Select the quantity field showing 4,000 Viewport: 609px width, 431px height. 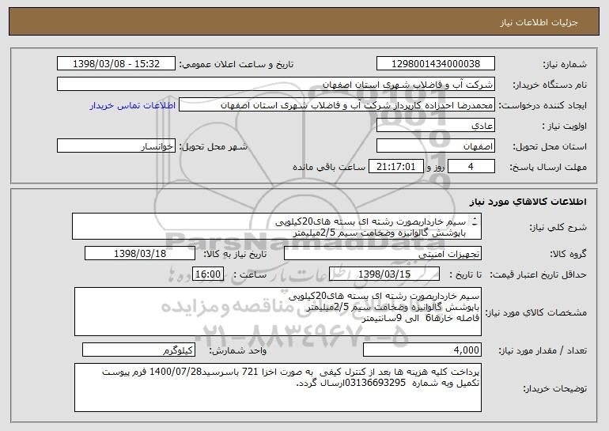click(422, 350)
